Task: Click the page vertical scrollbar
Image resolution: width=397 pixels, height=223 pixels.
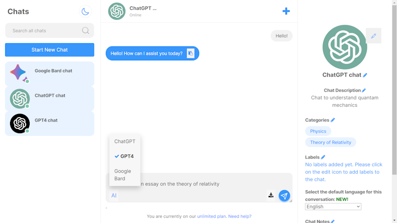Action: point(394,90)
